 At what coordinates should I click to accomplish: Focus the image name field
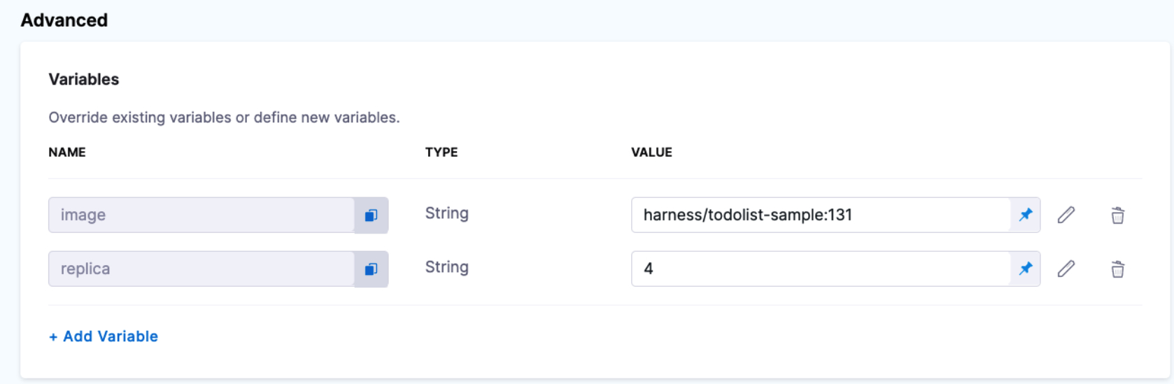coord(201,215)
